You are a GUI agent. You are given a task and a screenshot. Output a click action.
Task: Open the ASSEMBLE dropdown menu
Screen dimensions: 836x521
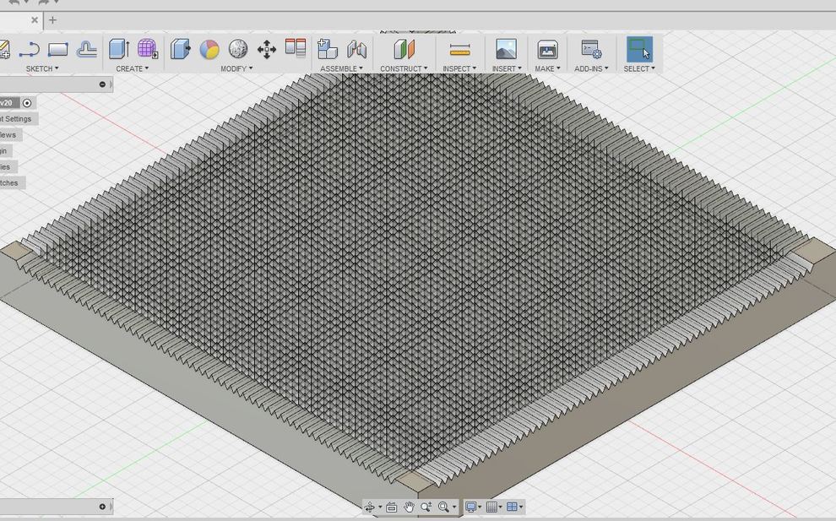[x=341, y=68]
